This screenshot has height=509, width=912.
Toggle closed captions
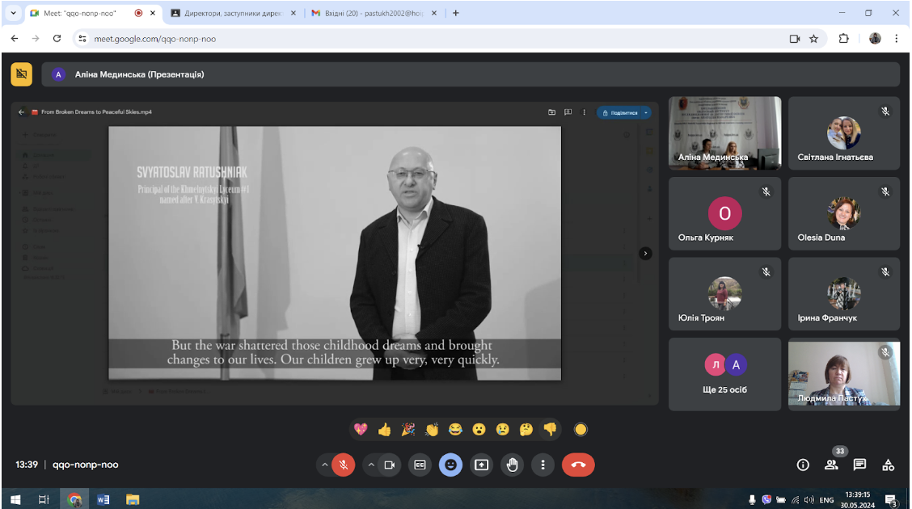coord(420,465)
